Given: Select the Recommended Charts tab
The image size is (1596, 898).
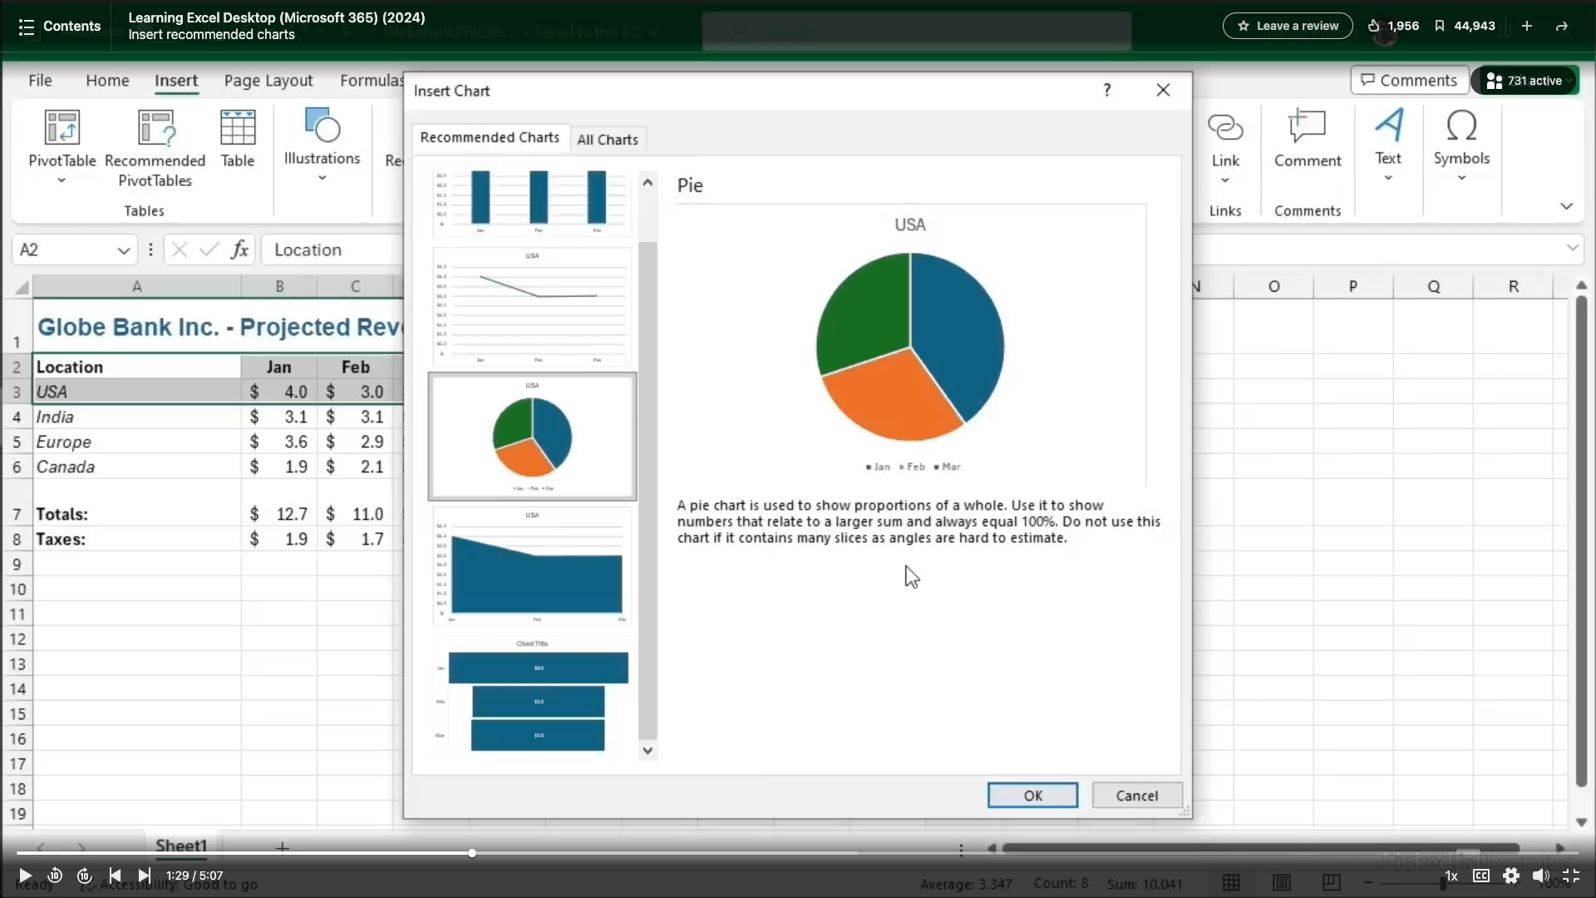Looking at the screenshot, I should (490, 137).
